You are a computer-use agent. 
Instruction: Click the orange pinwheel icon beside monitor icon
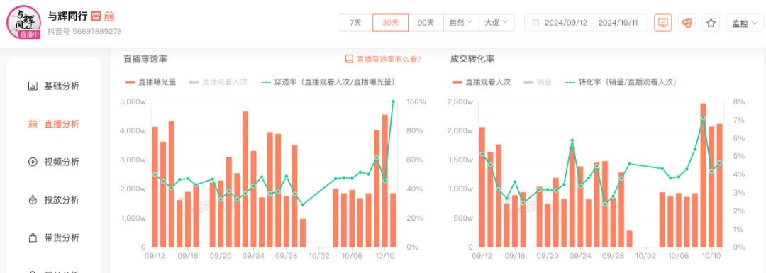point(687,23)
